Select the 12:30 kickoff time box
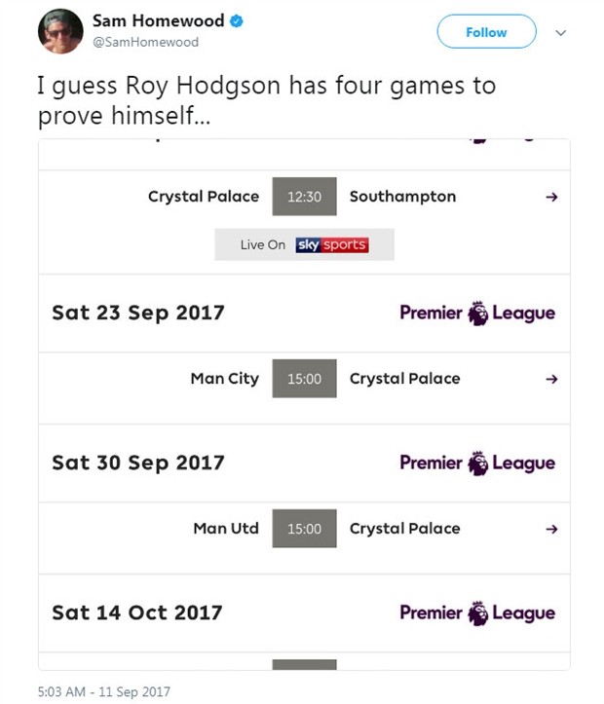Screen dimensions: 604x704 304,197
